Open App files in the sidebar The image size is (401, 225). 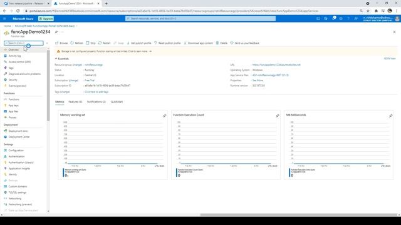pos(13,111)
